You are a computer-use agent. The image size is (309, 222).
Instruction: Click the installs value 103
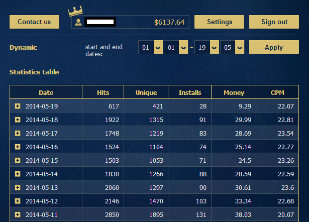[201, 201]
